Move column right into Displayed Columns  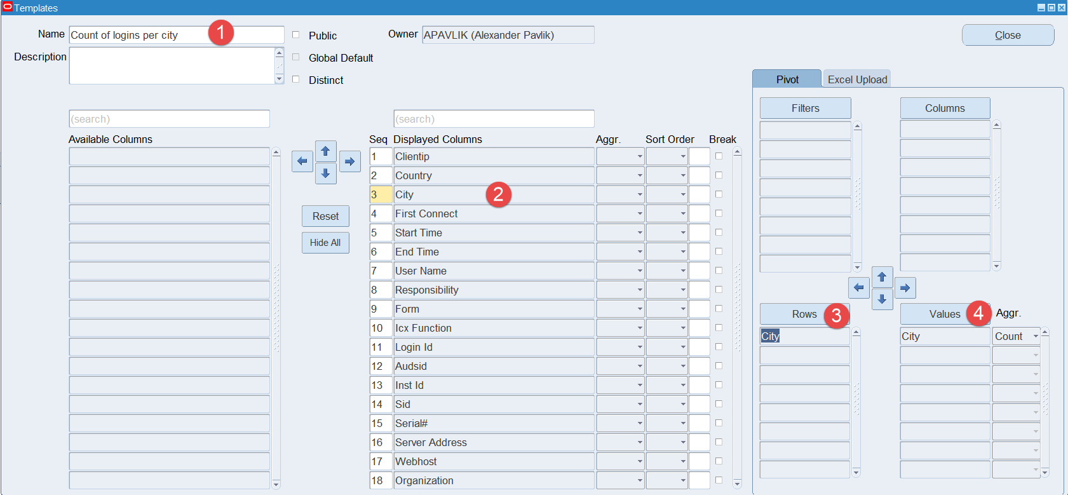tap(349, 161)
